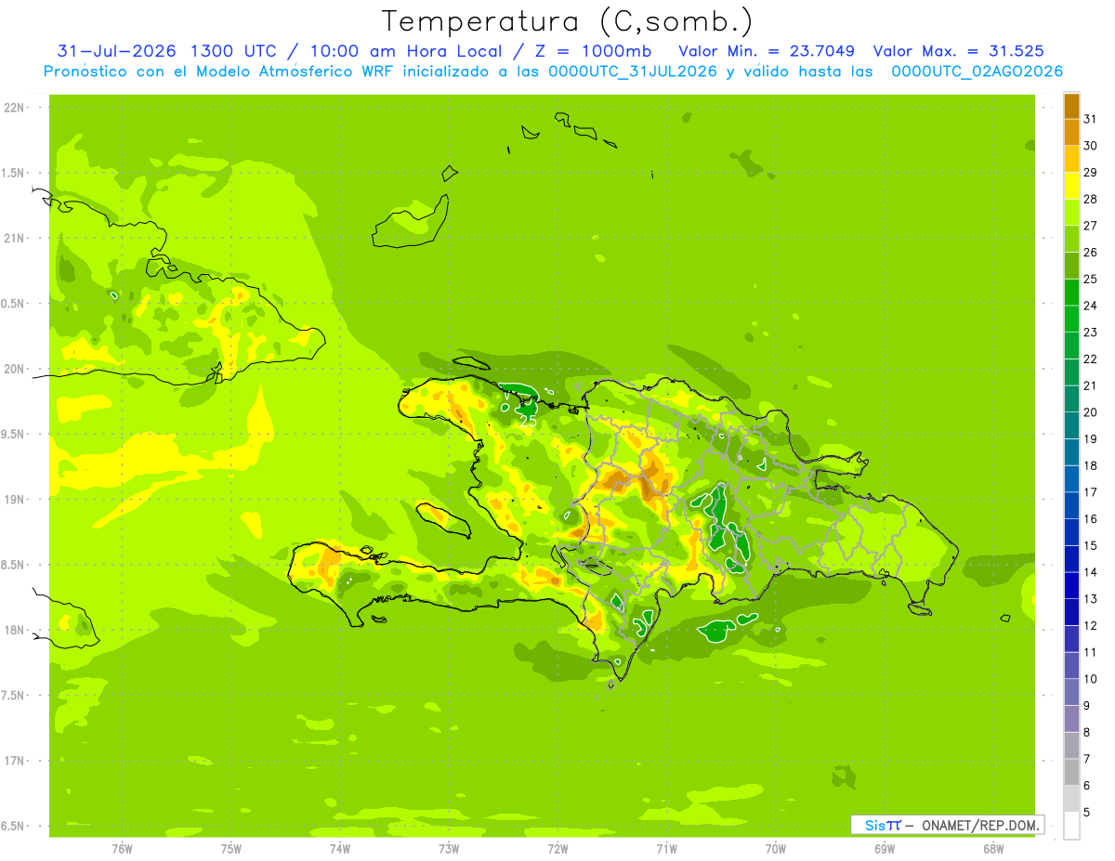Click the "Temperatura (C,somb.)" map title
The width and height of the screenshot is (1115, 861).
(x=568, y=20)
